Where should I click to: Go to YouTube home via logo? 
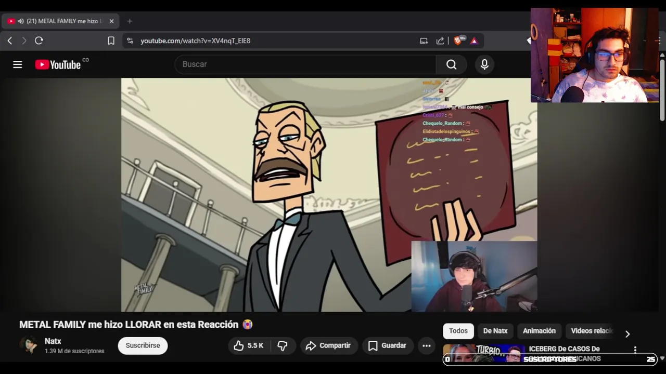click(x=58, y=64)
